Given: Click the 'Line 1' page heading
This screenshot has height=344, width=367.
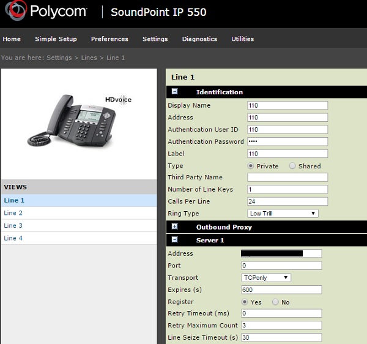Looking at the screenshot, I should point(183,77).
